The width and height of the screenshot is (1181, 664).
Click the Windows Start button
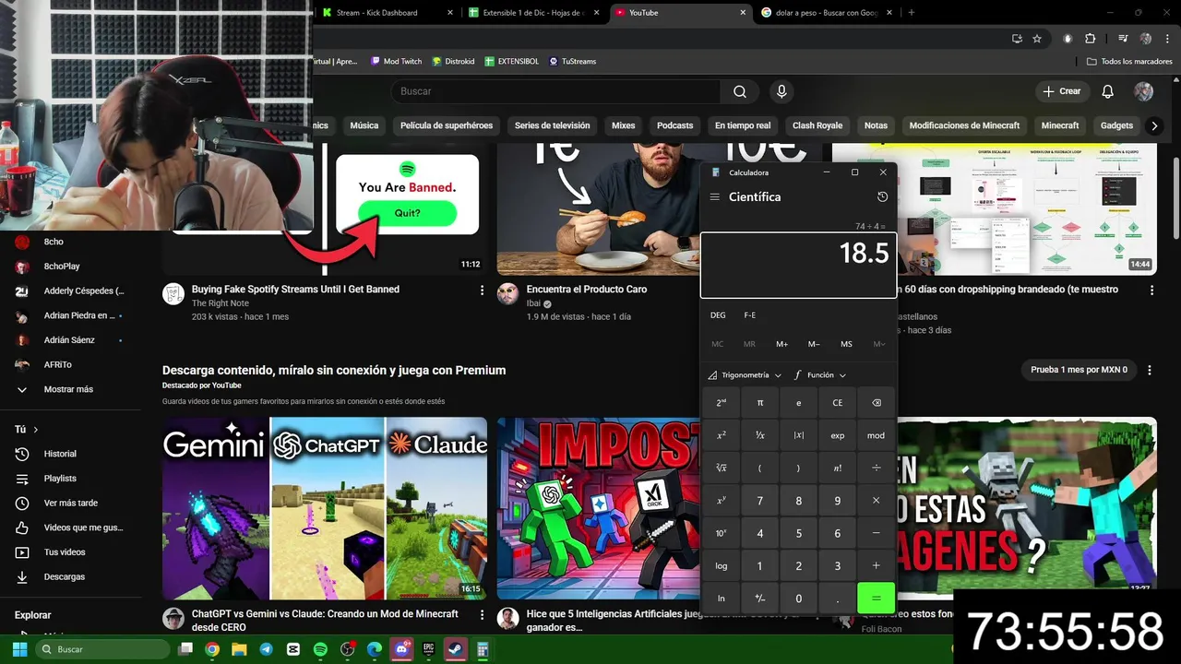(x=19, y=649)
